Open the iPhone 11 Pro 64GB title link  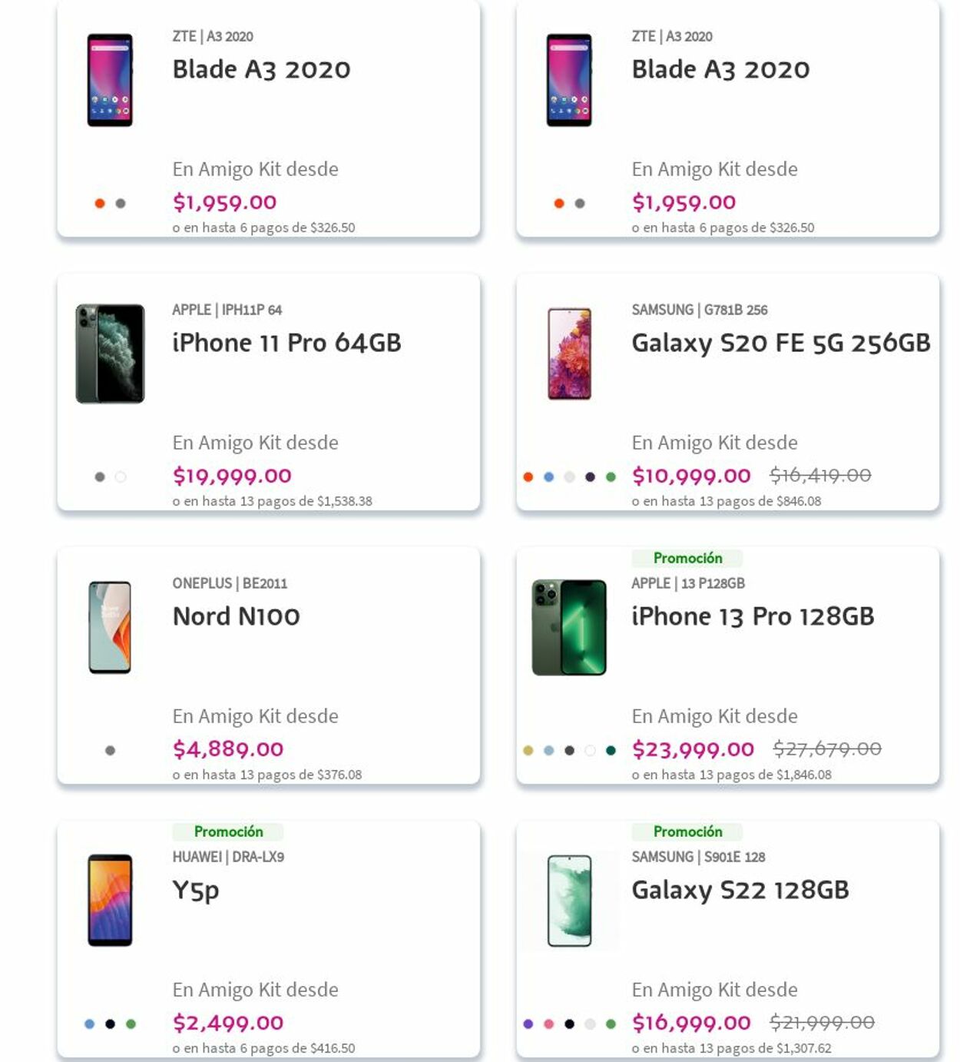coord(286,343)
